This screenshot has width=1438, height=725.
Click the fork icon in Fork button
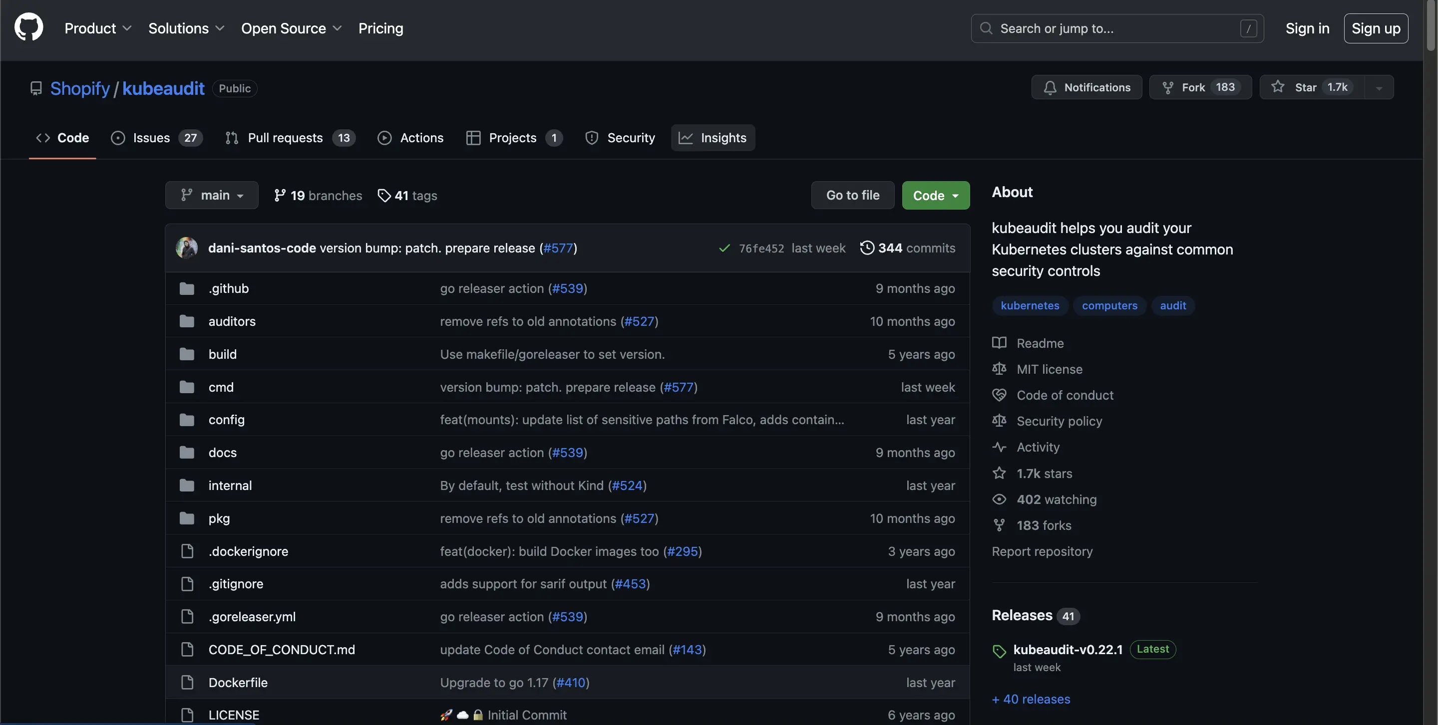(1168, 87)
